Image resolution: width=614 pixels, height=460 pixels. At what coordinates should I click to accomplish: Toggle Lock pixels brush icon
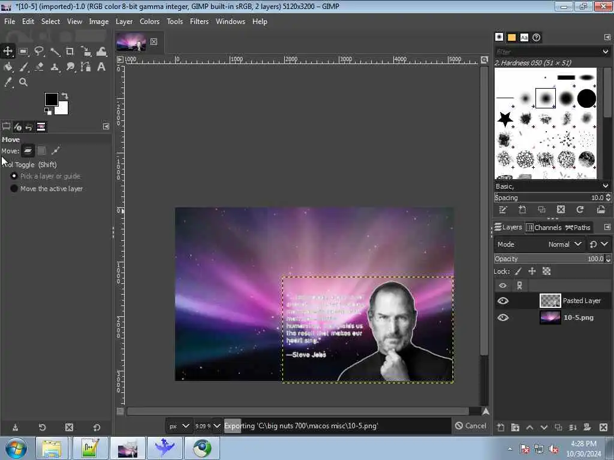pos(519,271)
